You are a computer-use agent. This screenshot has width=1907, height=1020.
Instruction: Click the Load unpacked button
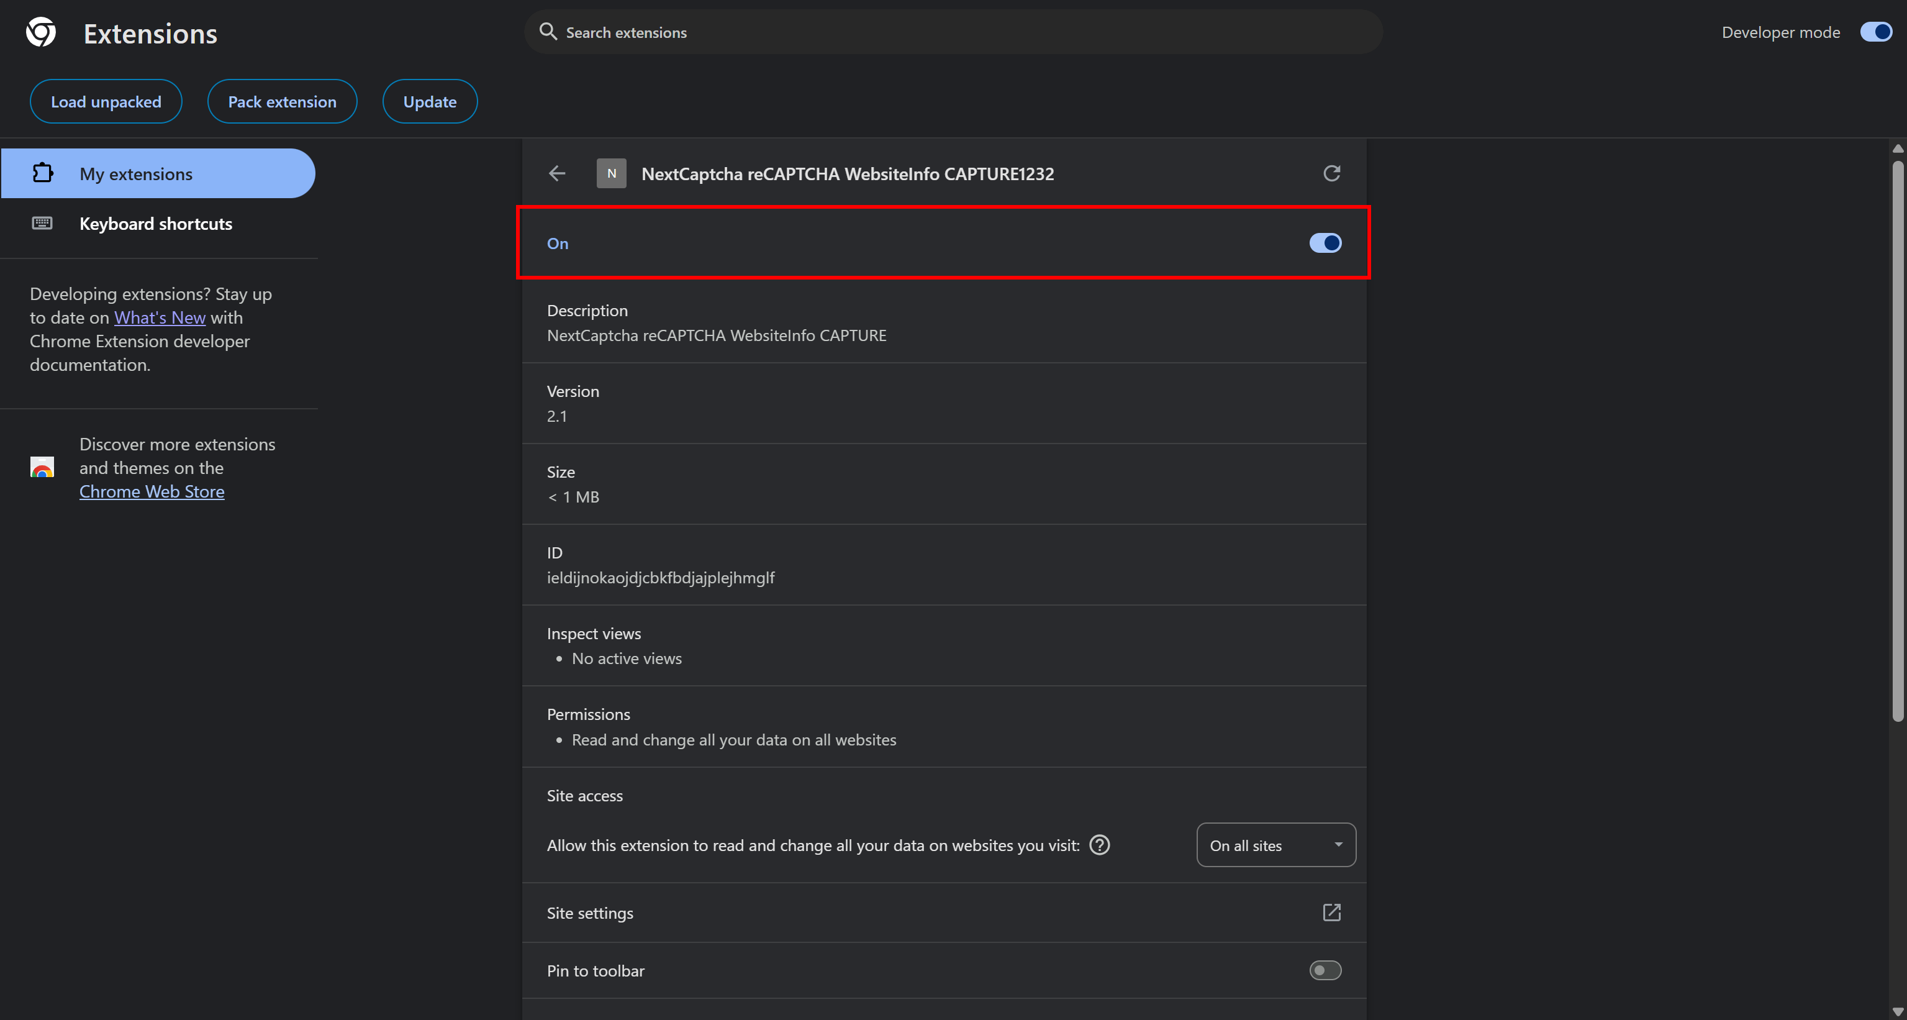point(106,101)
